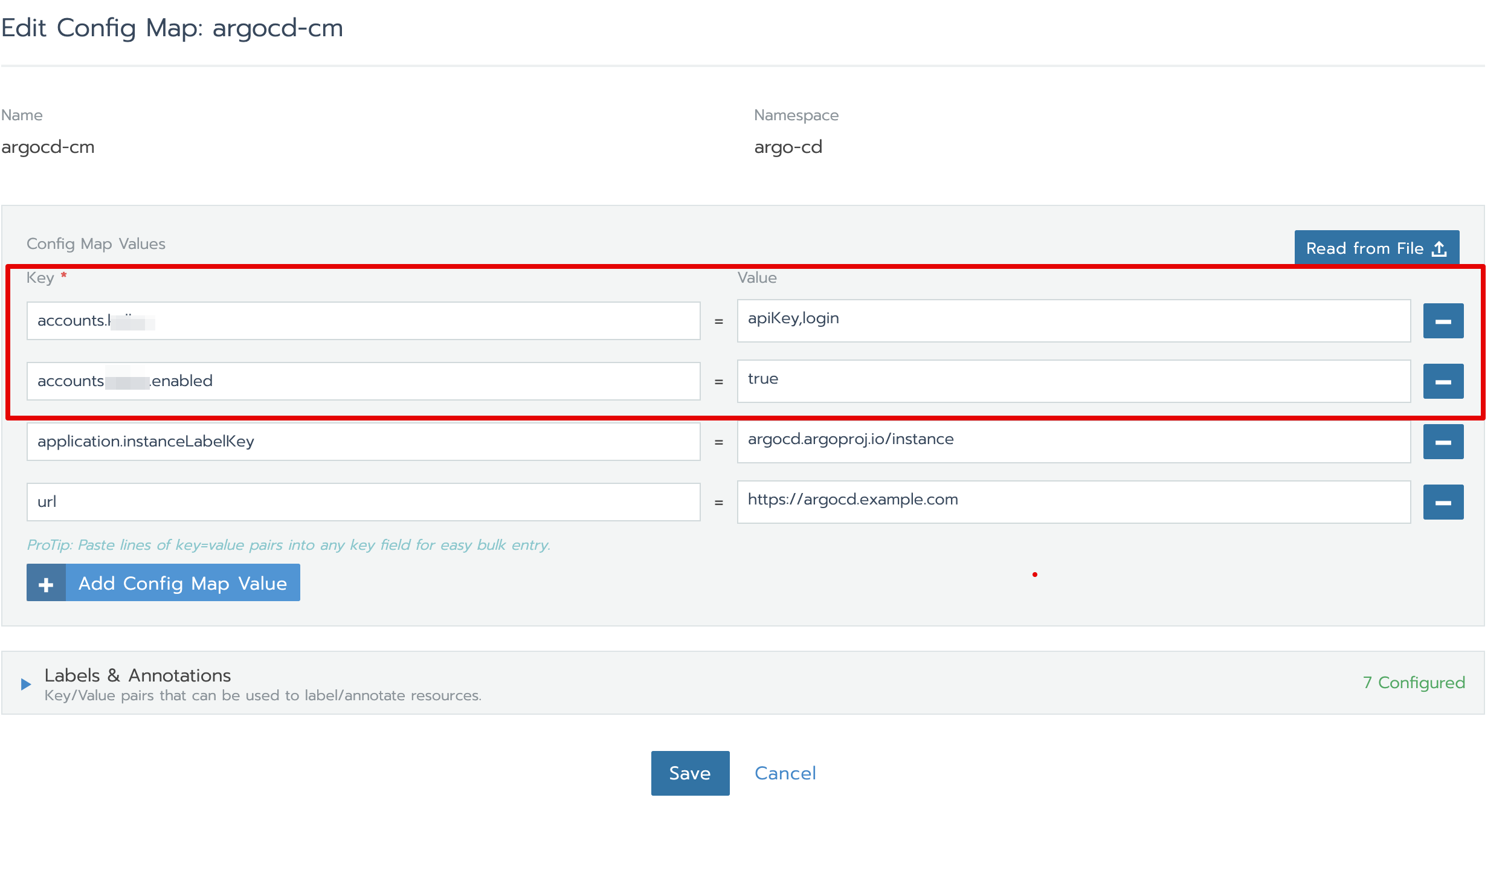Expand the Labels & Annotations section
Image resolution: width=1508 pixels, height=870 pixels.
point(26,684)
